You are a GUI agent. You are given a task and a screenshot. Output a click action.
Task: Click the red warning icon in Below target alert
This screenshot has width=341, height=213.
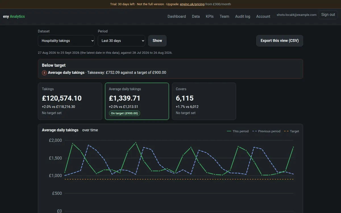coord(44,73)
